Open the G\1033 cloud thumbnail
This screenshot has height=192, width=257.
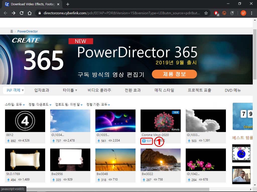(x=206, y=121)
